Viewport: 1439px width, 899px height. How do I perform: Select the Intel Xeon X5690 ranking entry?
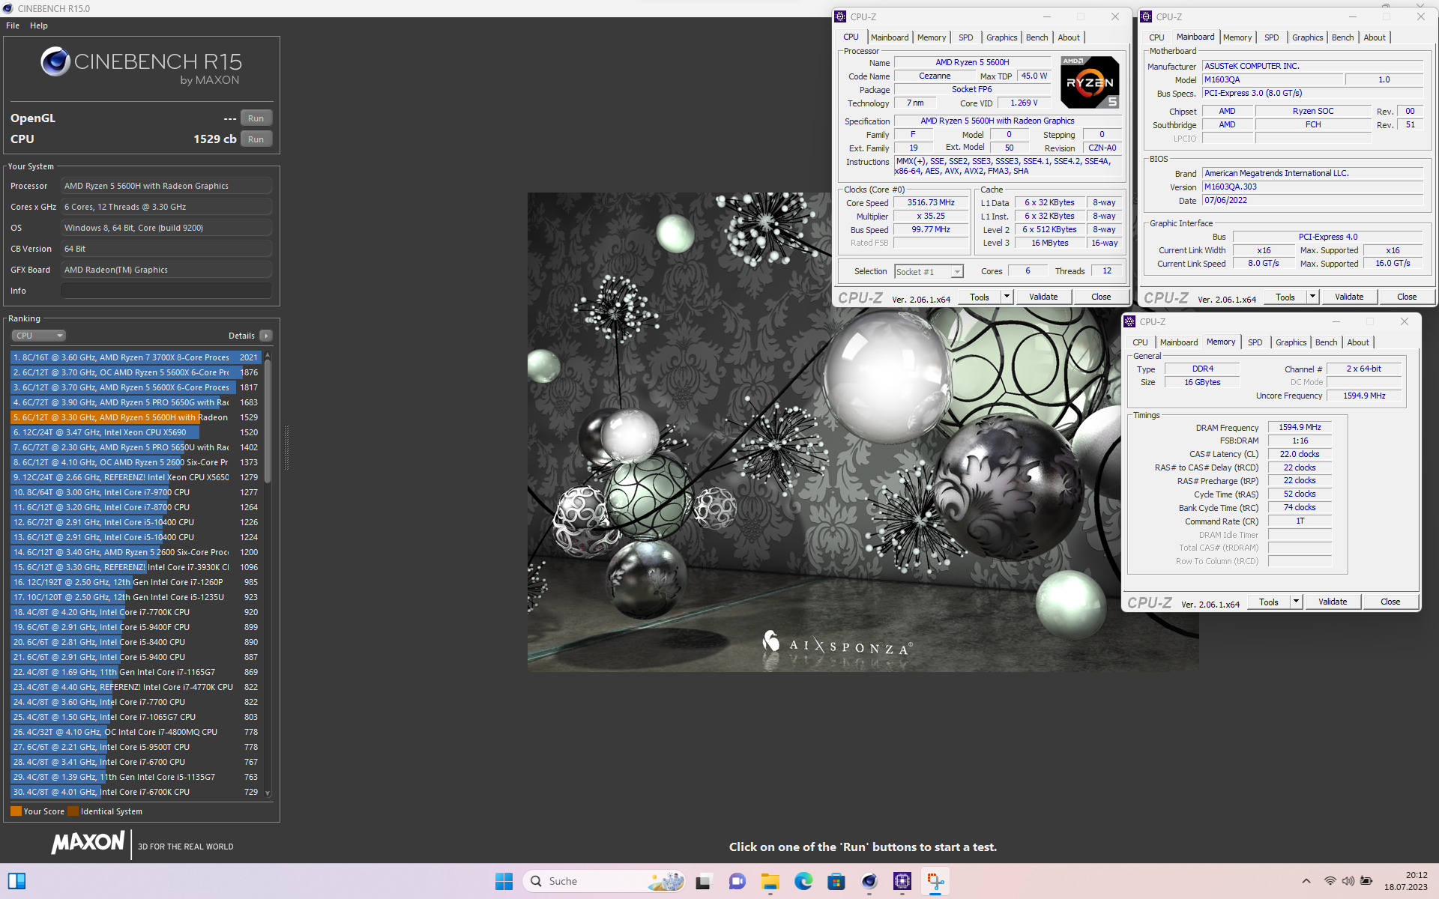click(136, 432)
